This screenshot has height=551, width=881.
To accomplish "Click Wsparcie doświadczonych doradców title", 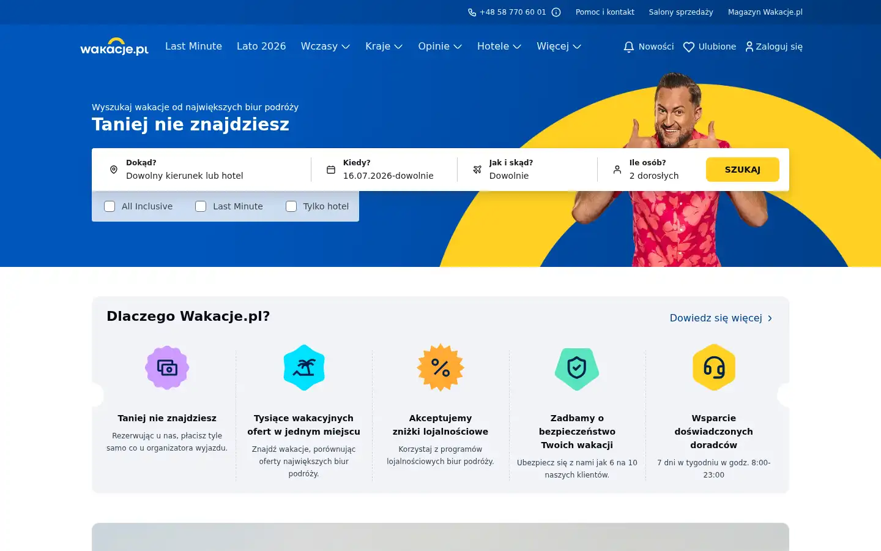I will (x=714, y=432).
